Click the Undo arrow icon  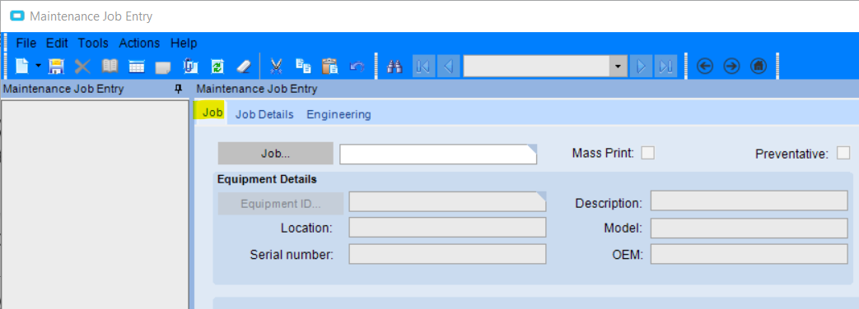[357, 67]
